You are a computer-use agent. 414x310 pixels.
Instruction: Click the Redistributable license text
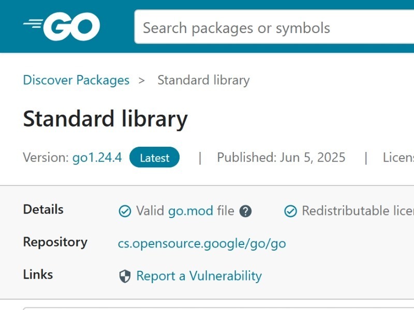coord(358,211)
